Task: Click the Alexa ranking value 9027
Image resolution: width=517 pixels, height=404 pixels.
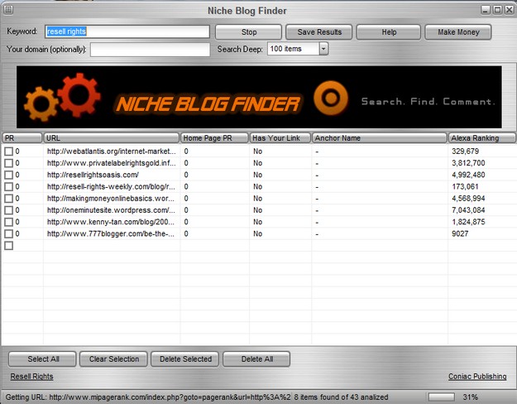Action: click(x=460, y=234)
